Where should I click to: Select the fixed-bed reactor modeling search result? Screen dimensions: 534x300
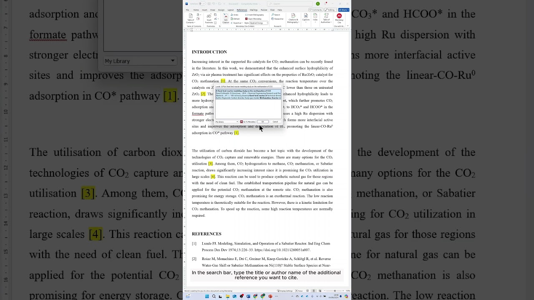[248, 94]
